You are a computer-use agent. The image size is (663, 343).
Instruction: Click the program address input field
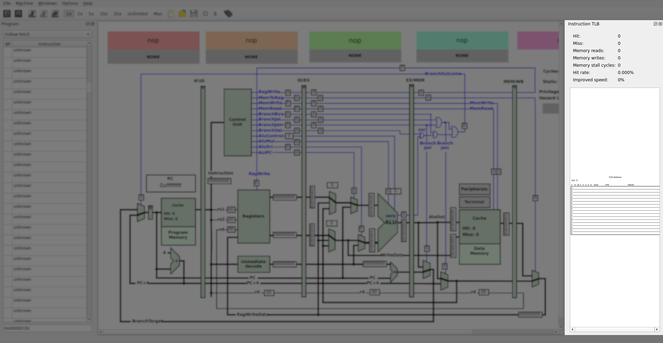coord(47,328)
